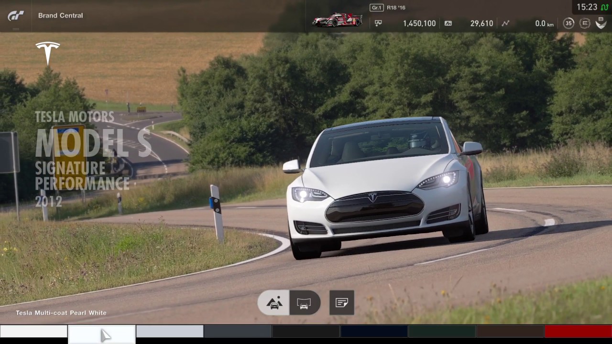Switch to scenery exterior view
The width and height of the screenshot is (612, 344).
[x=273, y=302]
